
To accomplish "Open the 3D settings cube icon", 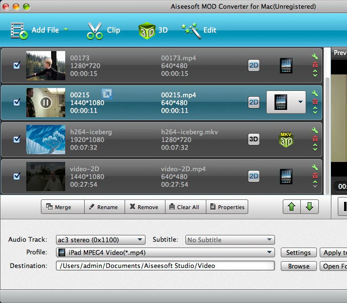I will point(146,31).
